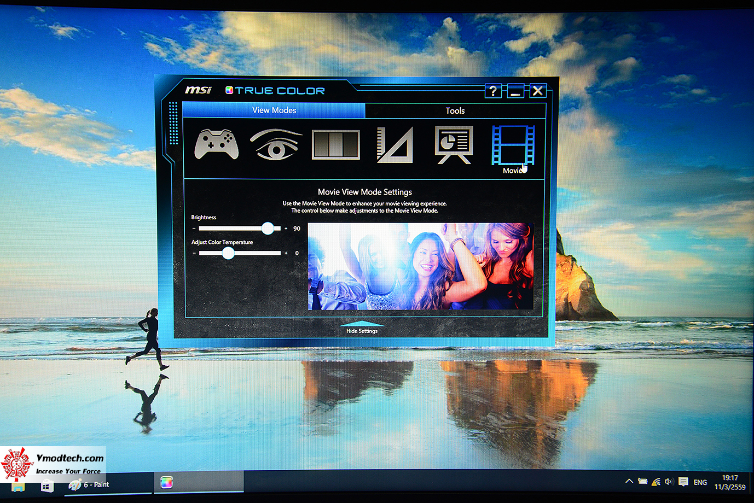Open the Tools tab
This screenshot has width=754, height=503.
click(x=455, y=111)
